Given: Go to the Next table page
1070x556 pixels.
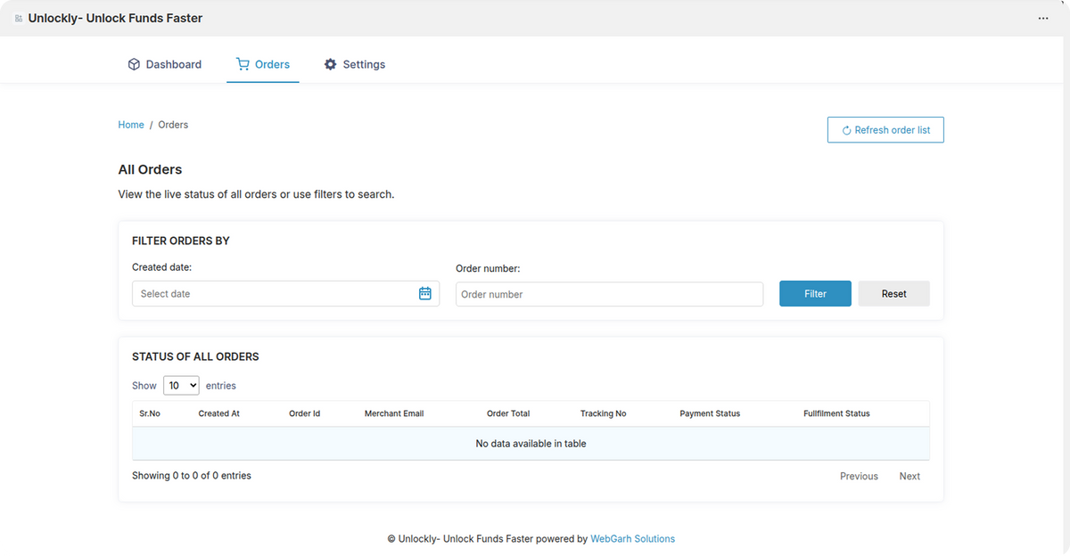Looking at the screenshot, I should (909, 476).
